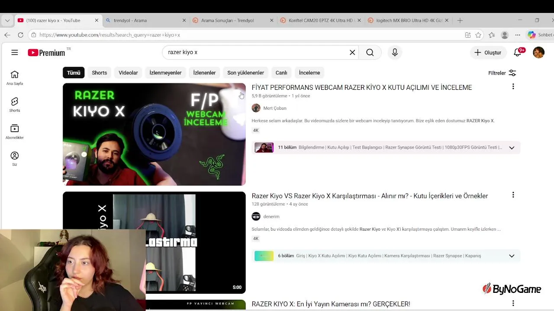This screenshot has width=554, height=311.
Task: Open the Filtreler filter options
Action: pos(502,73)
